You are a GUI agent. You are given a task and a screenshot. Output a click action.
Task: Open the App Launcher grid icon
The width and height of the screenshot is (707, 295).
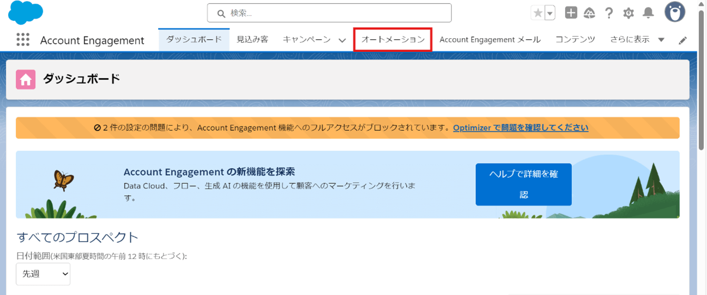click(22, 40)
